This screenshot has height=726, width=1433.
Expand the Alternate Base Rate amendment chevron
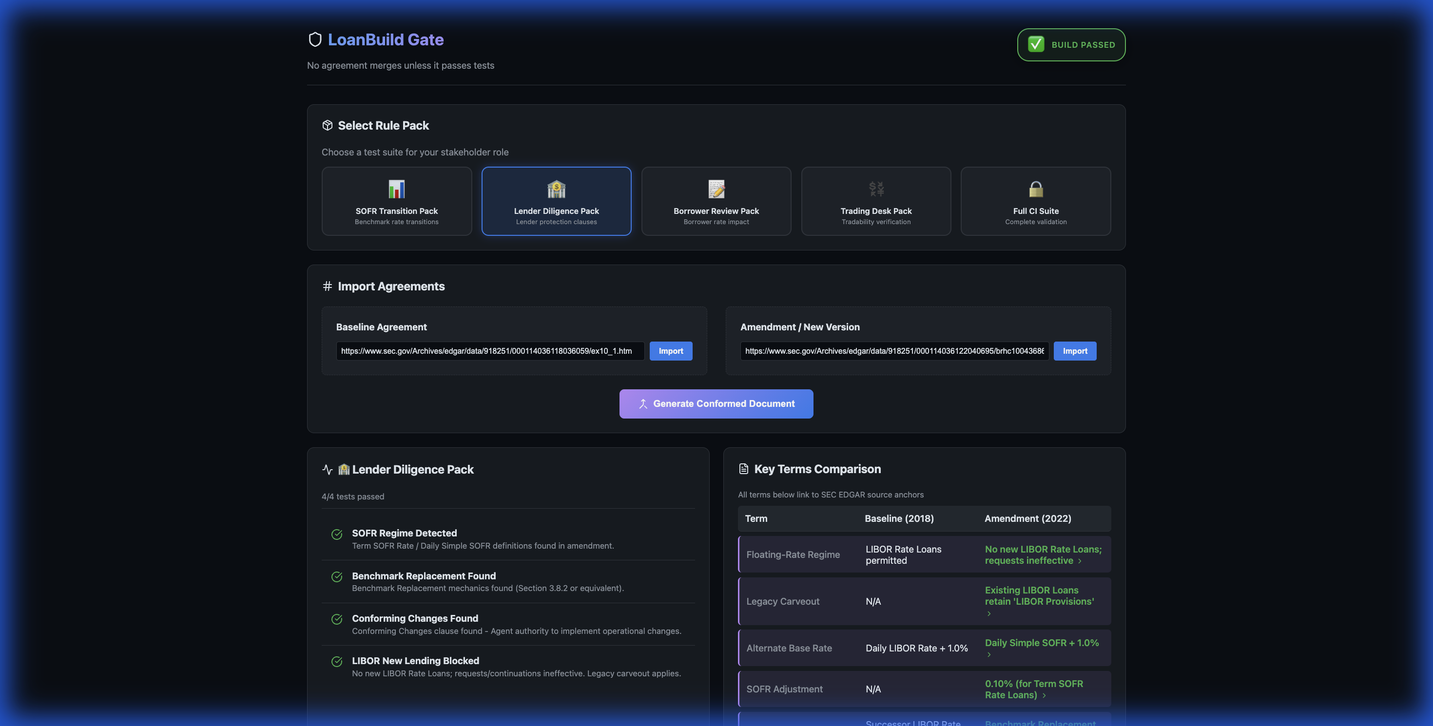coord(988,655)
